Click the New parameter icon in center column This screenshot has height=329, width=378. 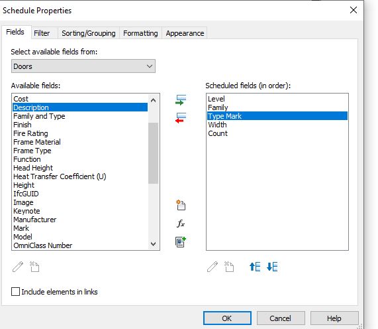181,206
